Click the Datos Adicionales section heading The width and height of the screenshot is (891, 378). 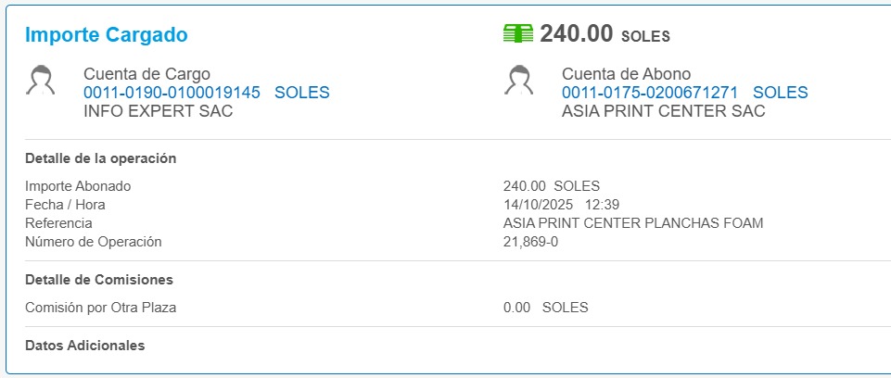(85, 346)
